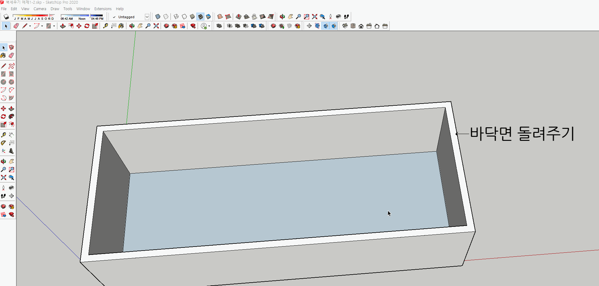Select the Protractor tool in the left toolbar
The width and height of the screenshot is (599, 286).
pos(3,143)
